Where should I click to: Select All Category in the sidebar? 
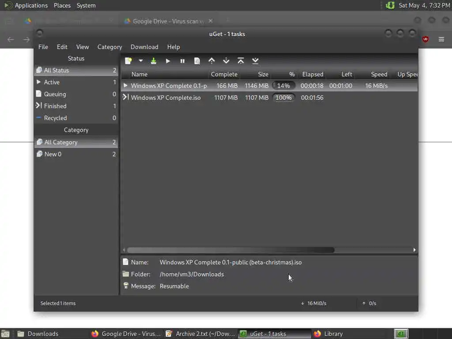pos(76,142)
